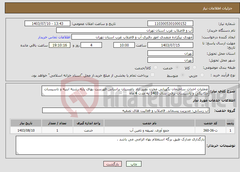This screenshot has width=240, height=172.
Task: Click the need date cell 1403/08/10
Action: pyautogui.click(x=26, y=130)
